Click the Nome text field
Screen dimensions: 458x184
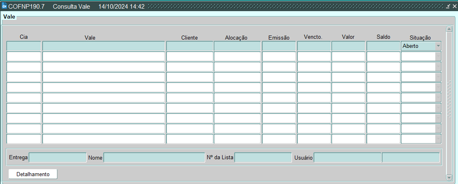(154, 158)
